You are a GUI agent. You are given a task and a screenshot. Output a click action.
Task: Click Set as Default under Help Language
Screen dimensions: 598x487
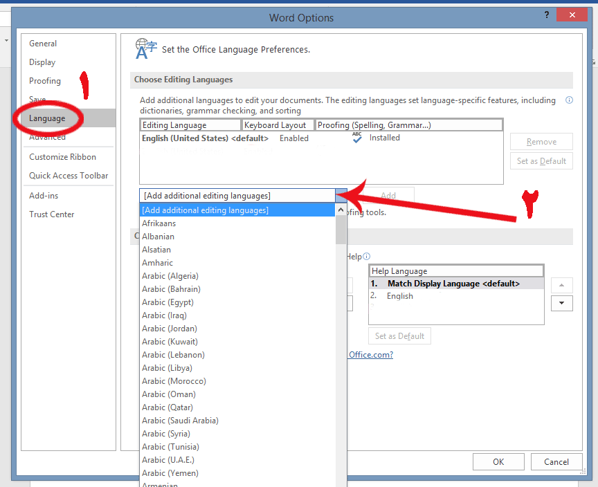(399, 336)
